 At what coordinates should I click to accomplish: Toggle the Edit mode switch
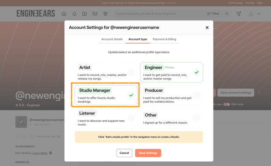tap(226, 104)
